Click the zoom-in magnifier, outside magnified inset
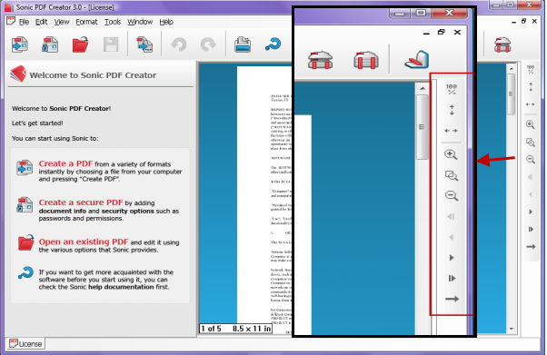 pyautogui.click(x=531, y=124)
